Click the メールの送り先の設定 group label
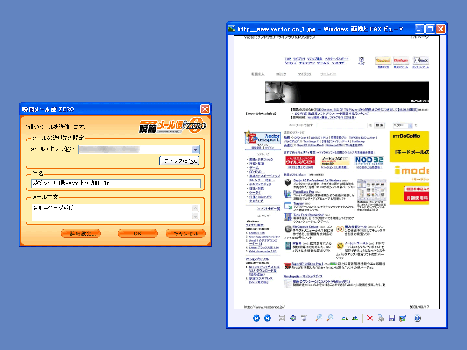Image resolution: width=467 pixels, height=350 pixels. (58, 138)
